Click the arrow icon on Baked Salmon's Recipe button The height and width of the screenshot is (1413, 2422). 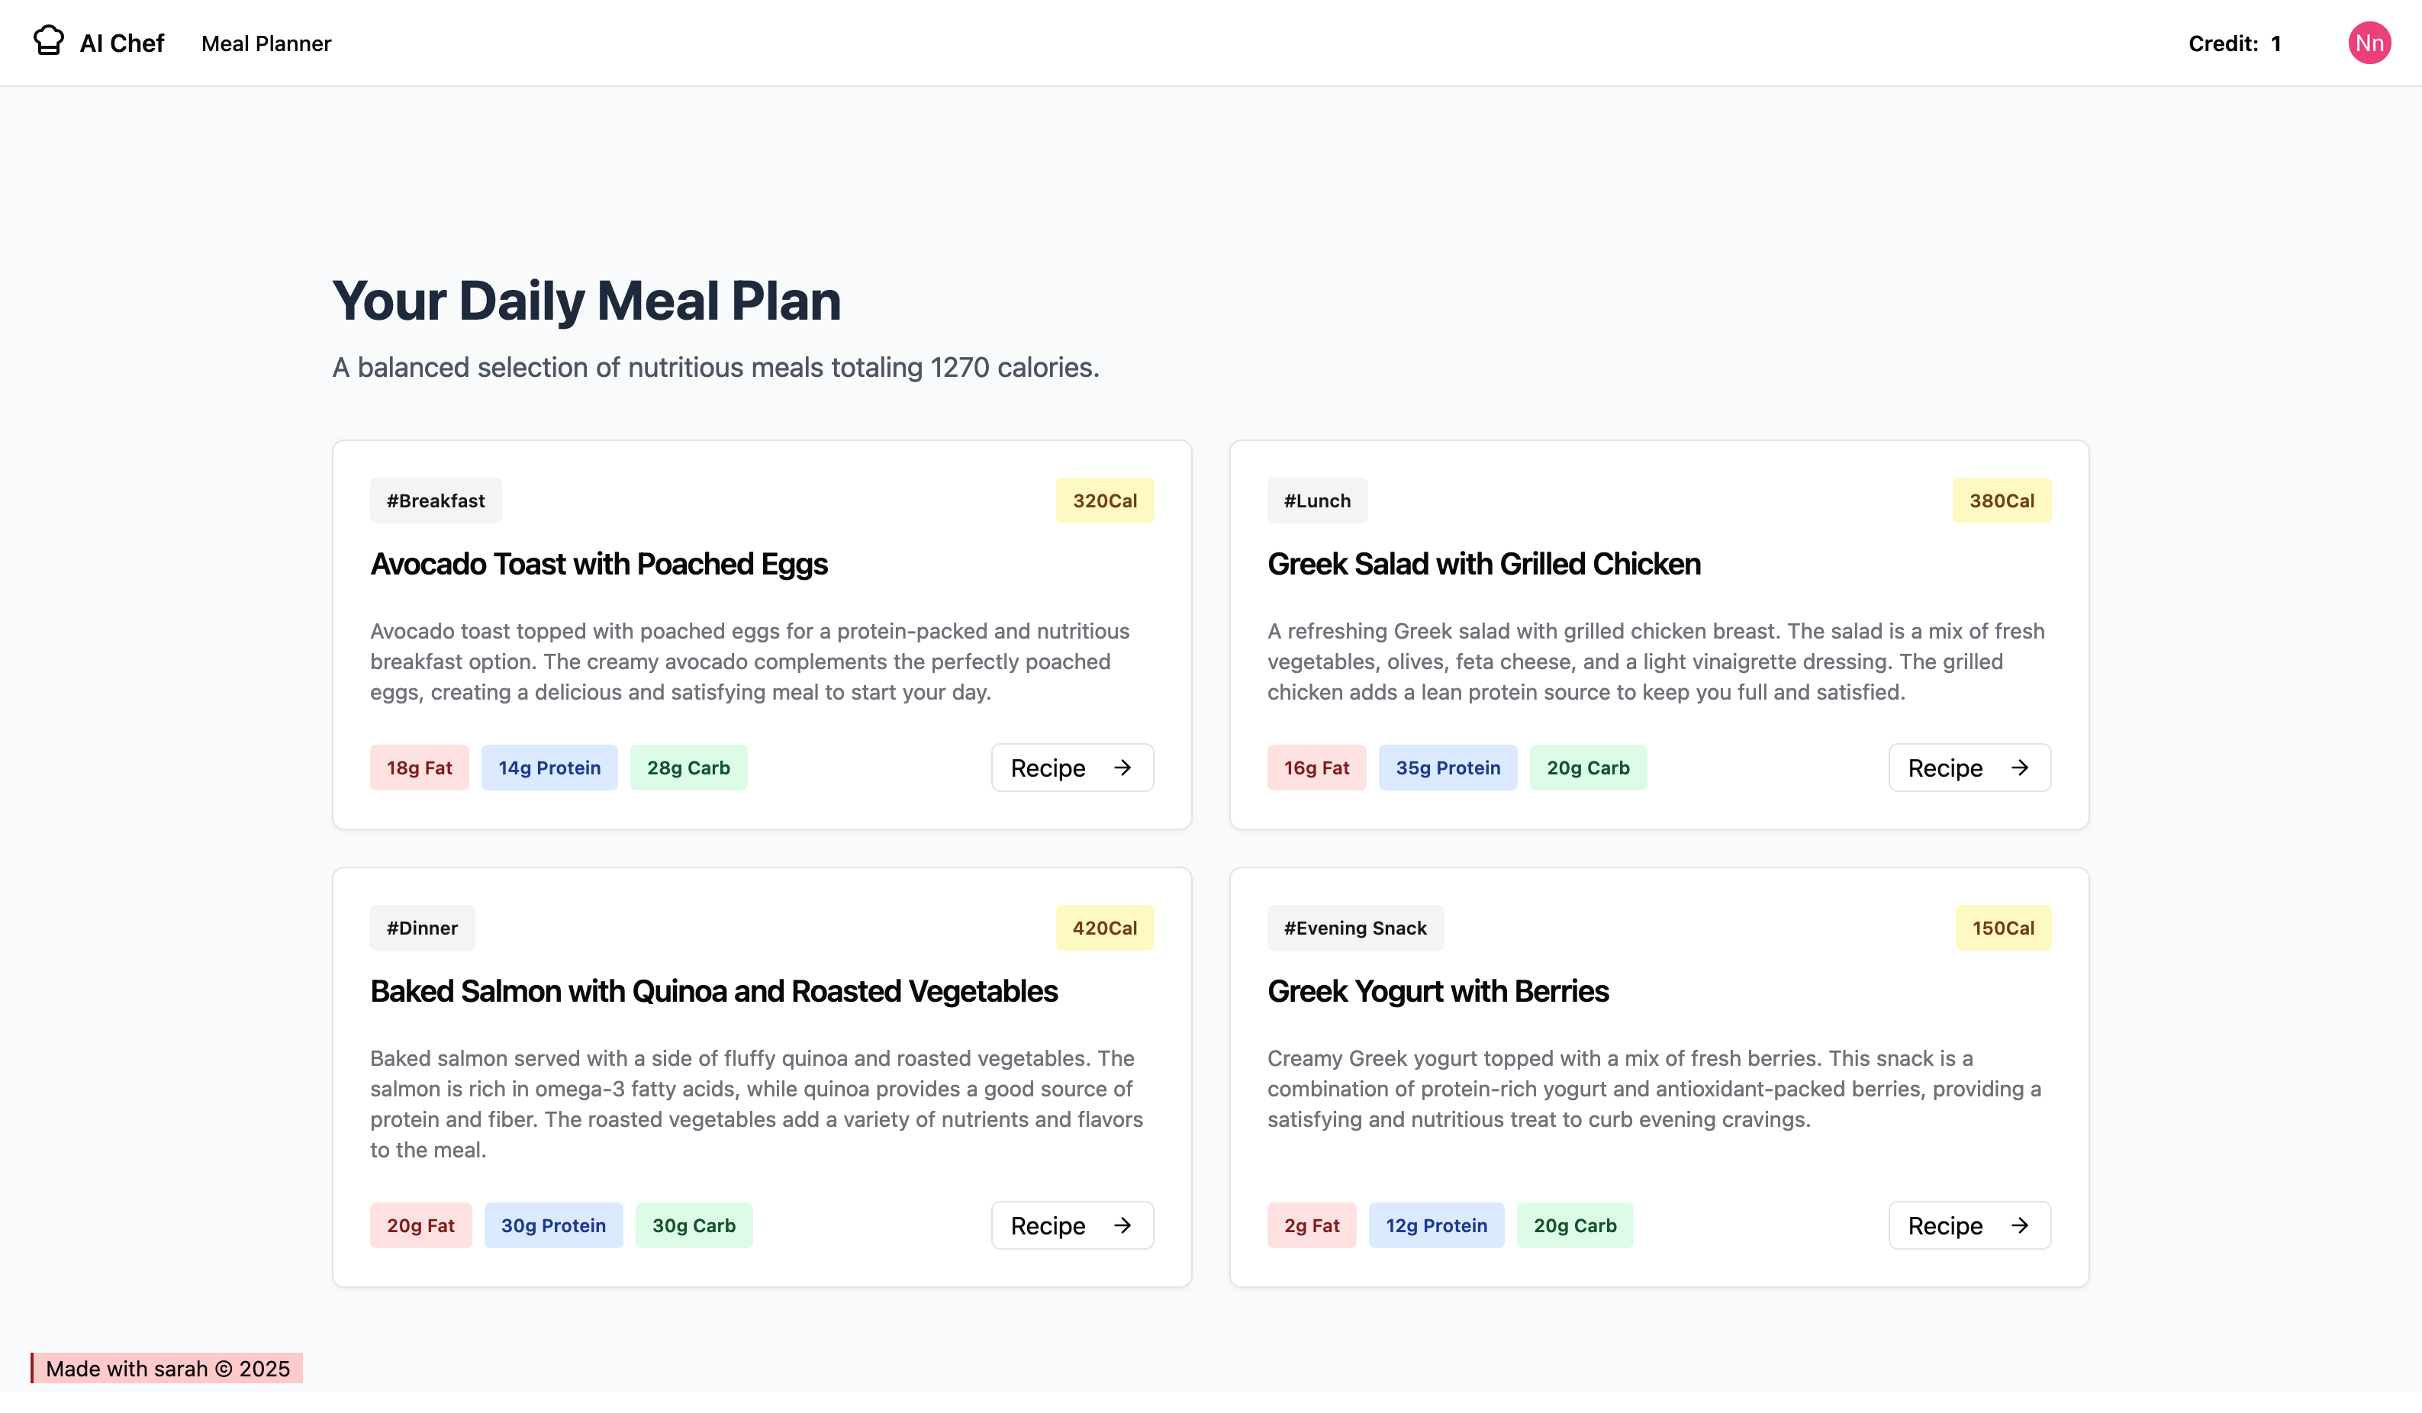click(1122, 1225)
